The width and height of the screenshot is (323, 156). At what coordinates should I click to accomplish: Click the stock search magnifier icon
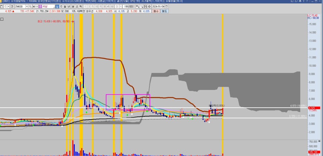point(30,7)
